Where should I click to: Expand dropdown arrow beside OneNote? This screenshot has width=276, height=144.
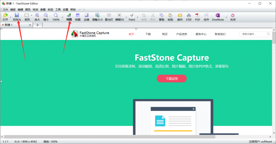point(226,17)
